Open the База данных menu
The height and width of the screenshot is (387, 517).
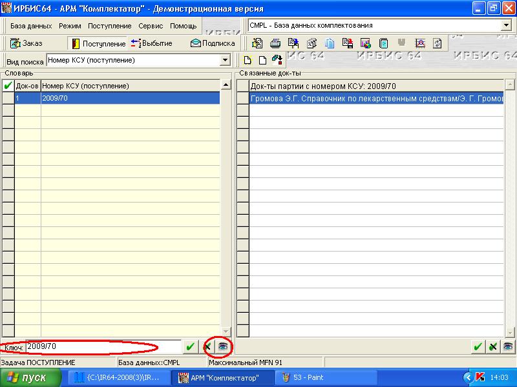coord(31,26)
